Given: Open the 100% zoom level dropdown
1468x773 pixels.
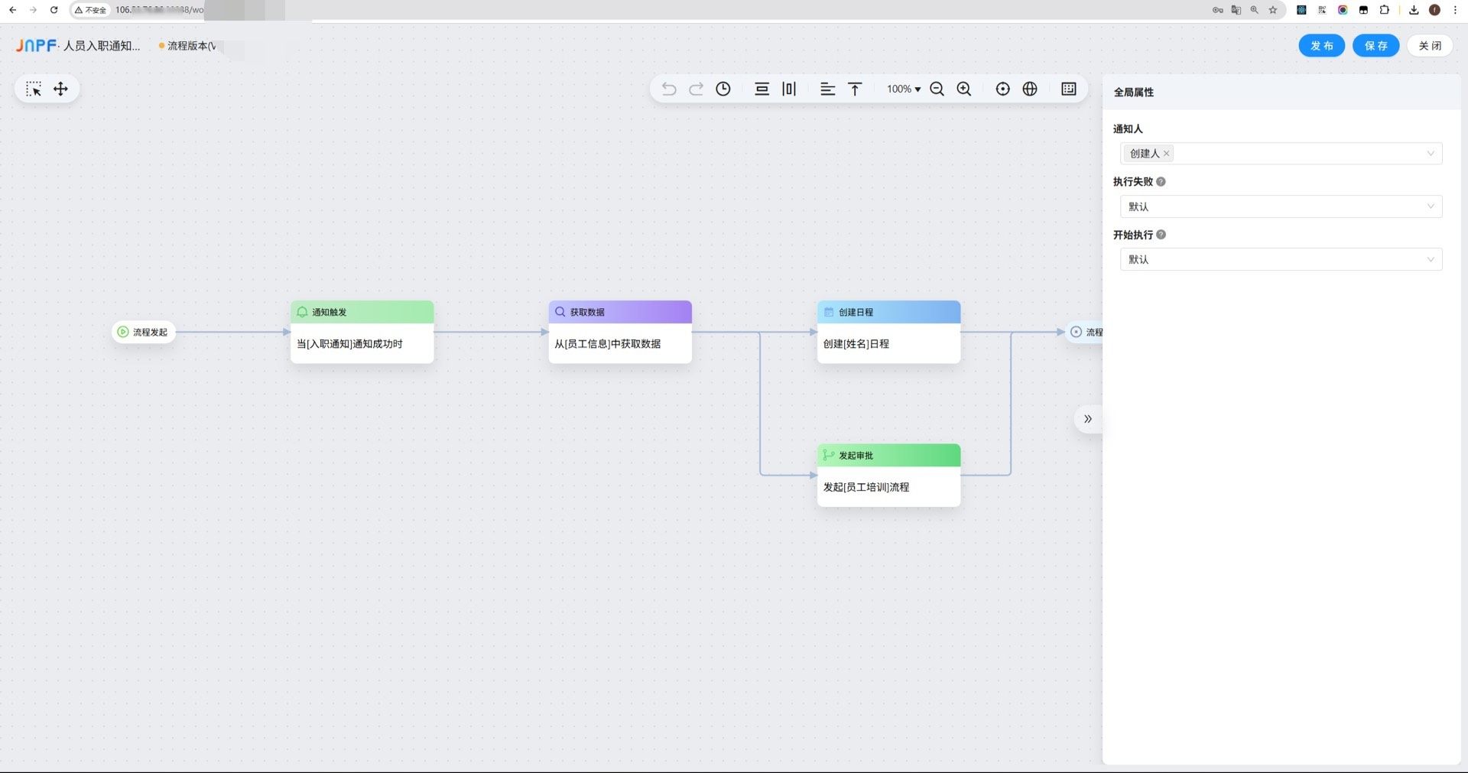Looking at the screenshot, I should pos(903,89).
